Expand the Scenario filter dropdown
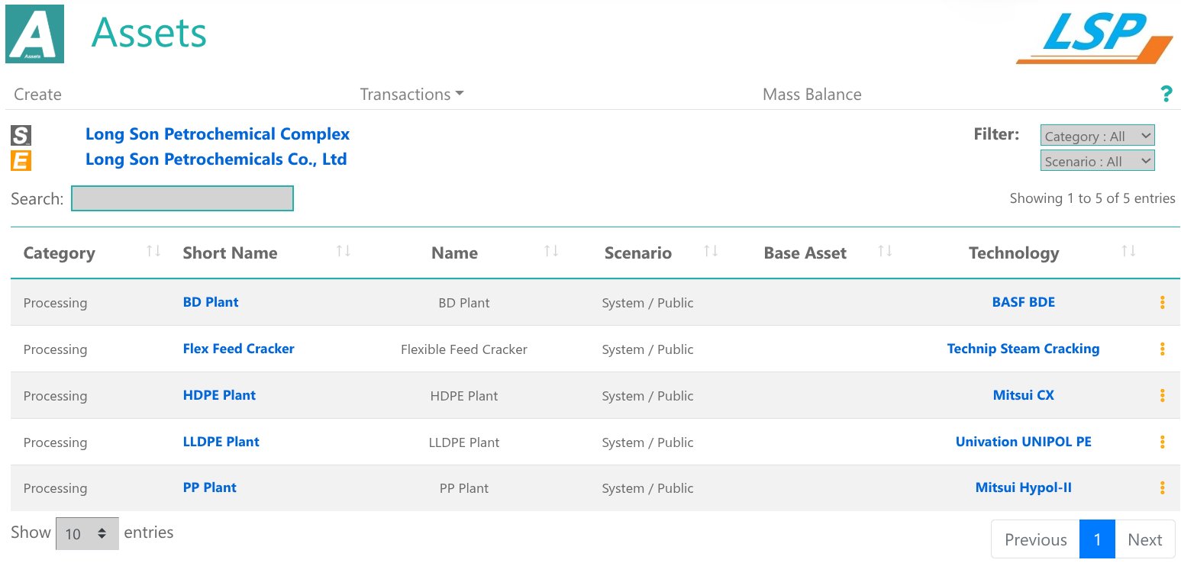 point(1097,161)
